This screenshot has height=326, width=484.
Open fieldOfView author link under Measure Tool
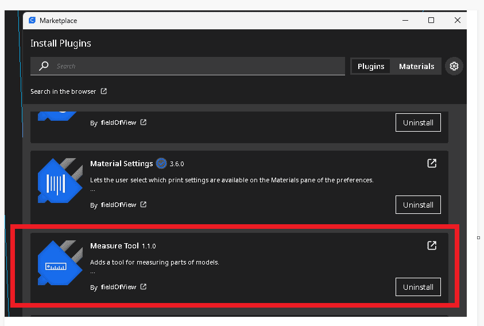point(118,287)
